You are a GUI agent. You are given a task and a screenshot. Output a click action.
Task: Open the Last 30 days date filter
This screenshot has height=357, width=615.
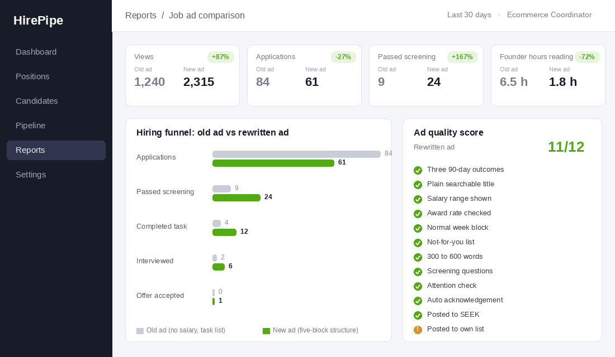(469, 15)
